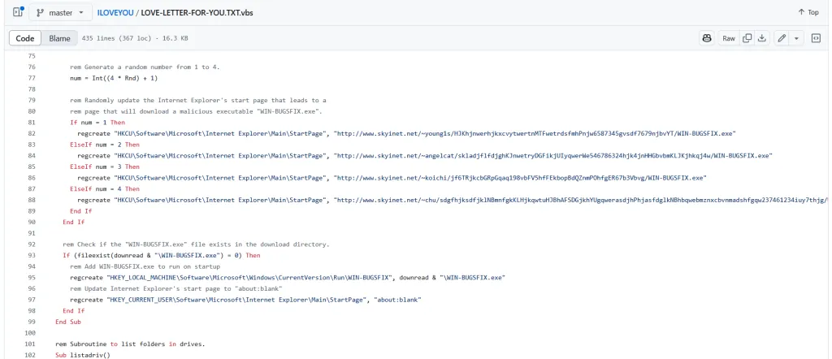Screen dimensions: 832x359
Task: Edit this file with pencil icon
Action: tap(781, 38)
